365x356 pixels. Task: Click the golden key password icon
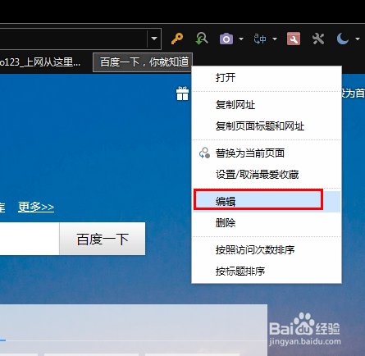(177, 39)
